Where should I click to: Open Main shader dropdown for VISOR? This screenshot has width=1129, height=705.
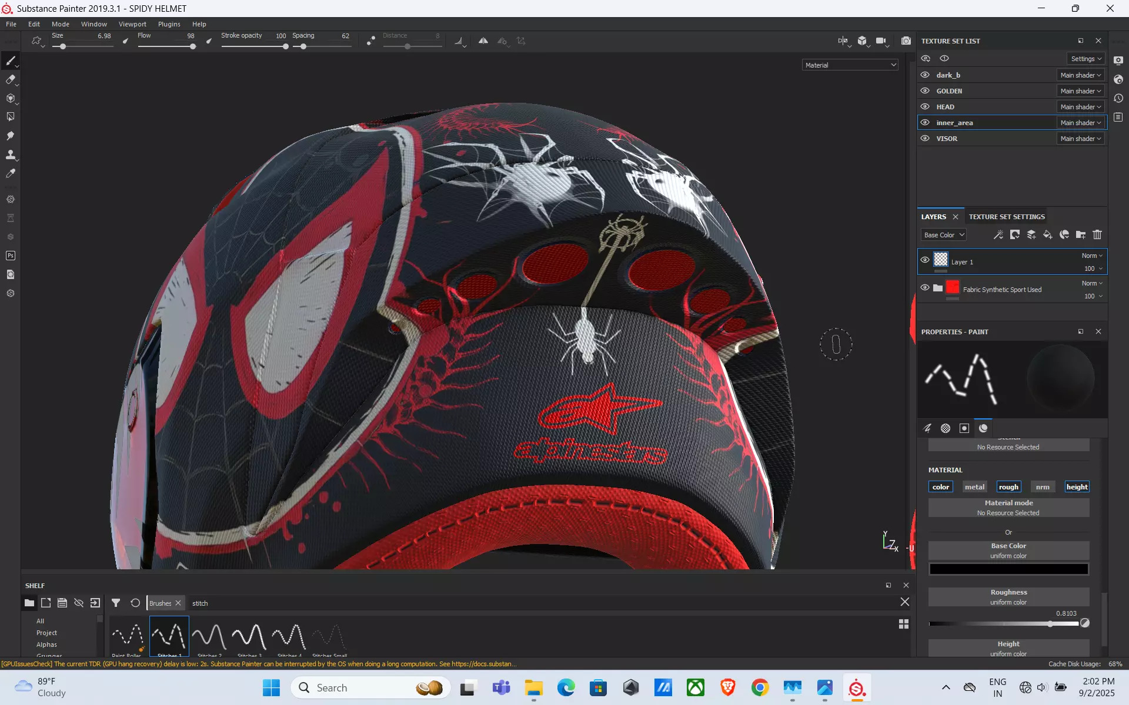[x=1081, y=139]
